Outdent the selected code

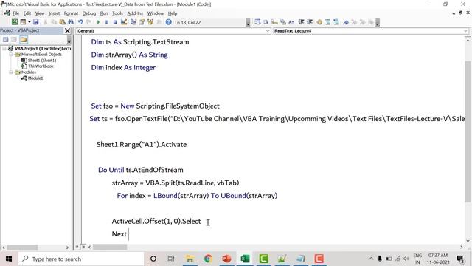tap(310, 22)
